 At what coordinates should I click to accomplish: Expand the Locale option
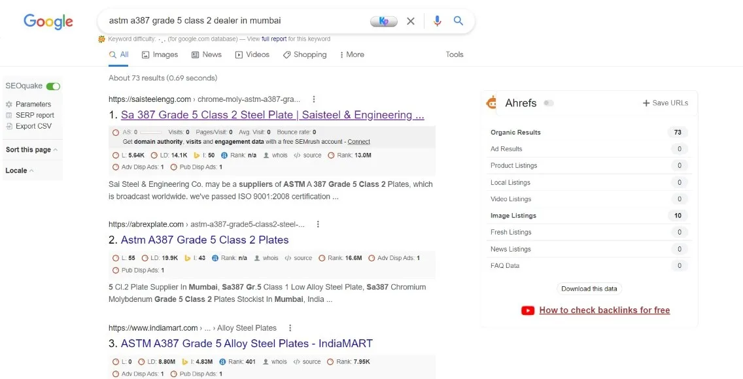tap(20, 171)
